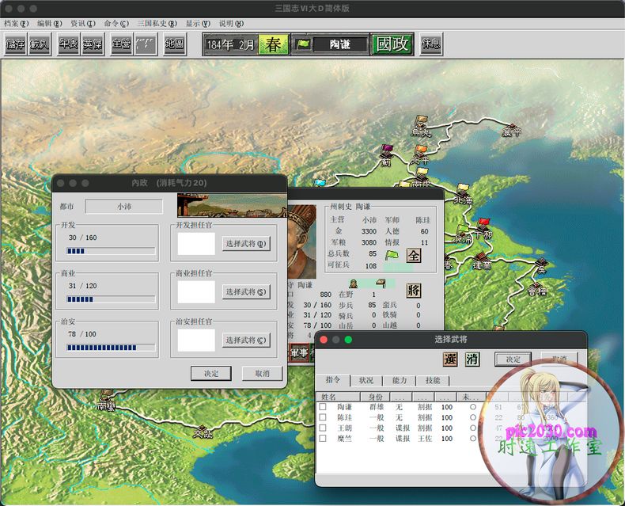The height and width of the screenshot is (506, 625).
Task: Select the 襄平 city on the map
Action: (511, 129)
